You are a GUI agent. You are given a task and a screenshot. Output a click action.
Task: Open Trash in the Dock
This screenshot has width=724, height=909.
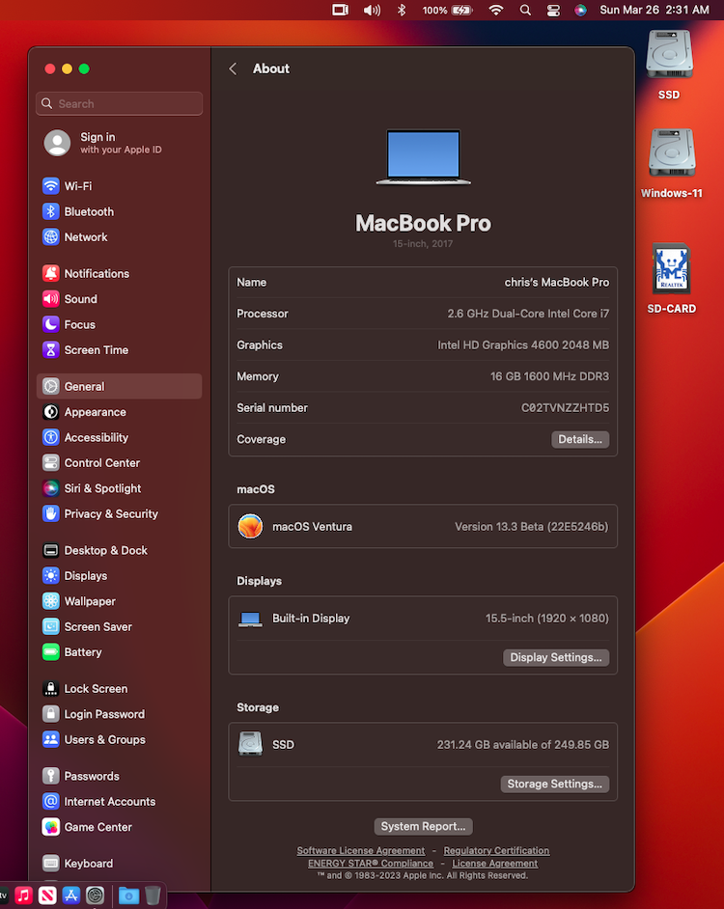coord(153,895)
